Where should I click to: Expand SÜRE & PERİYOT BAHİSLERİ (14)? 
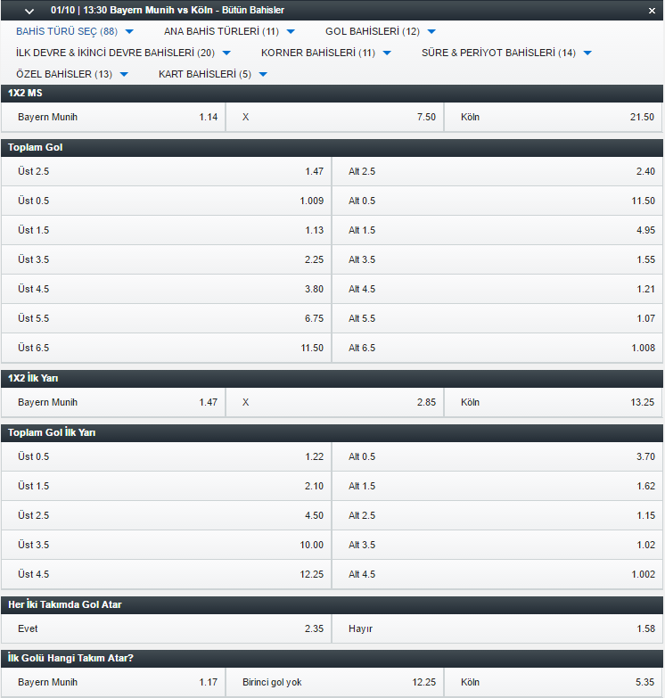pos(506,53)
